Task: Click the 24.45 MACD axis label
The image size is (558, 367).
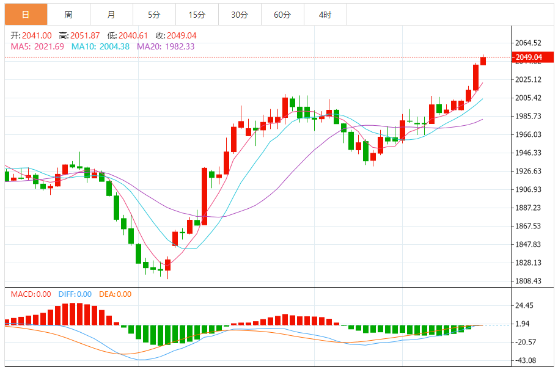Action: (x=524, y=305)
